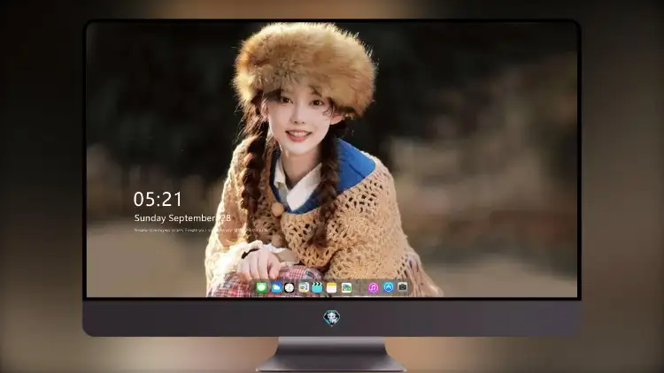Open the Photos gallery icon in the dock

pos(346,287)
